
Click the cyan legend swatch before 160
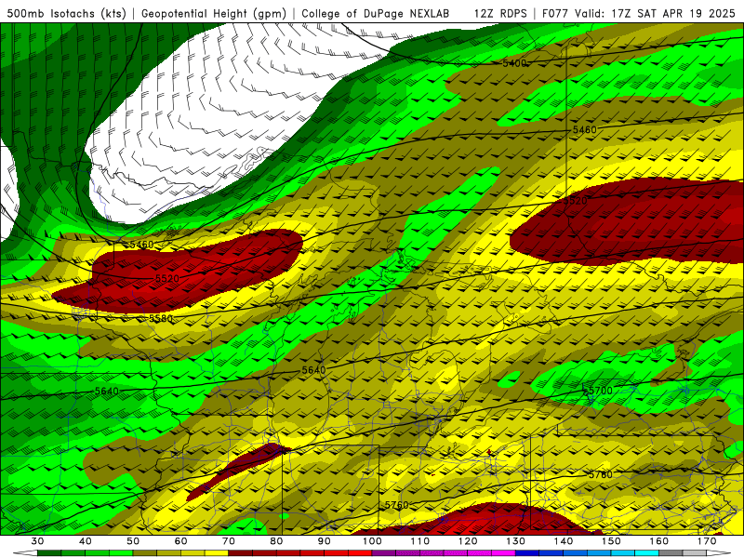(646, 553)
